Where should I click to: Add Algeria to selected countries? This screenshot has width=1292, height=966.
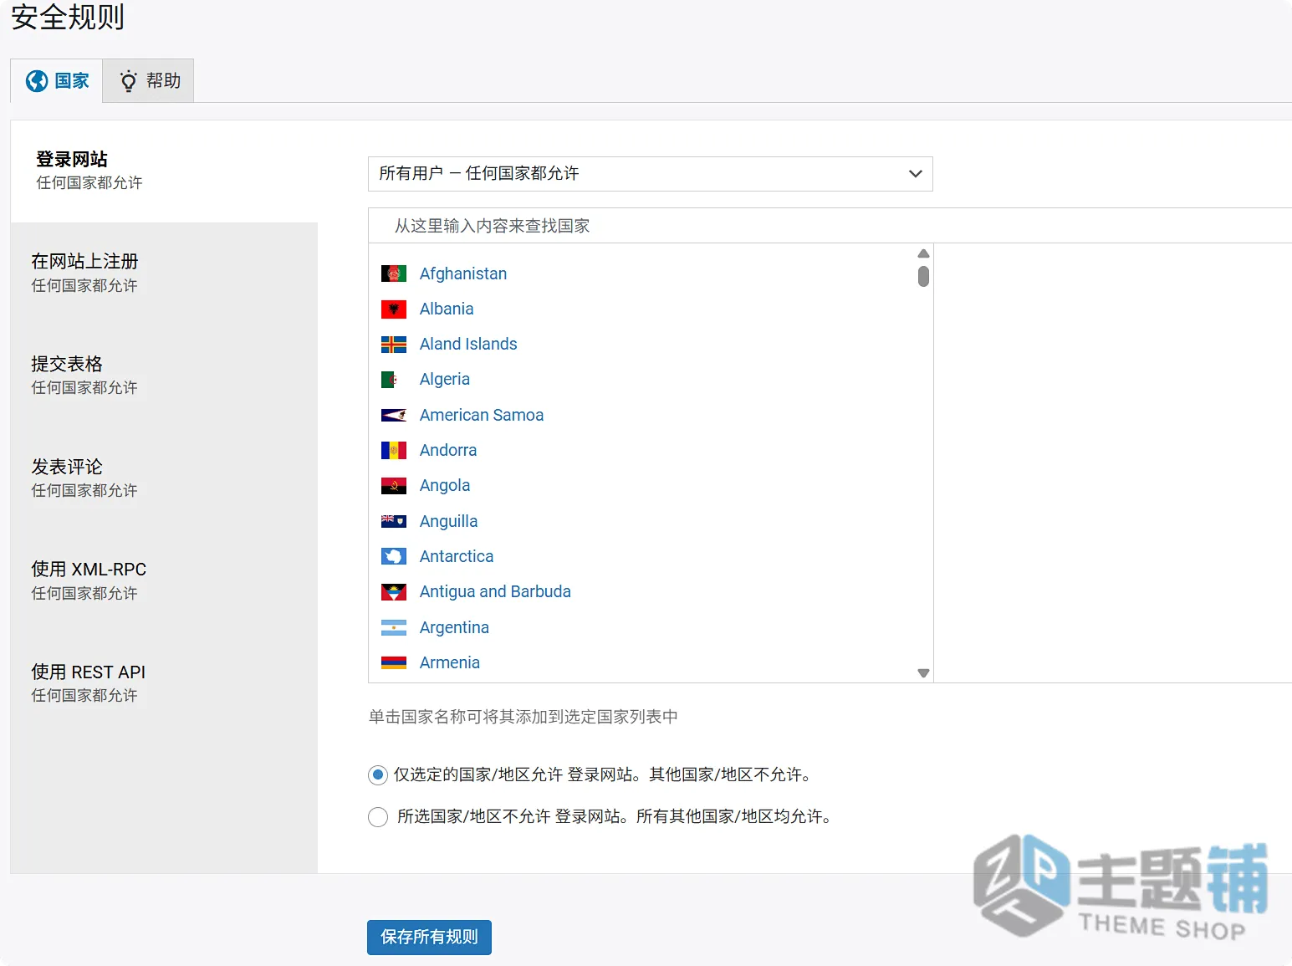445,379
